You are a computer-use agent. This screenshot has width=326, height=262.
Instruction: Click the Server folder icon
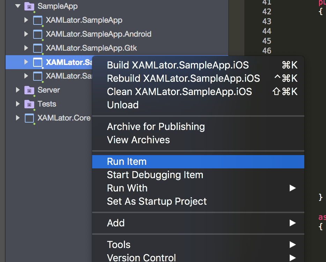pos(29,90)
